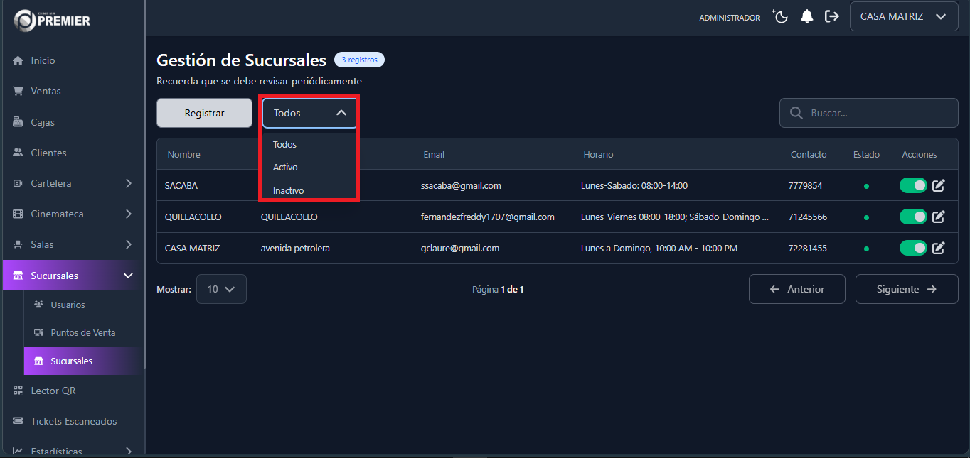Click the dark mode moon icon
Viewport: 970px width, 458px height.
[x=780, y=16]
